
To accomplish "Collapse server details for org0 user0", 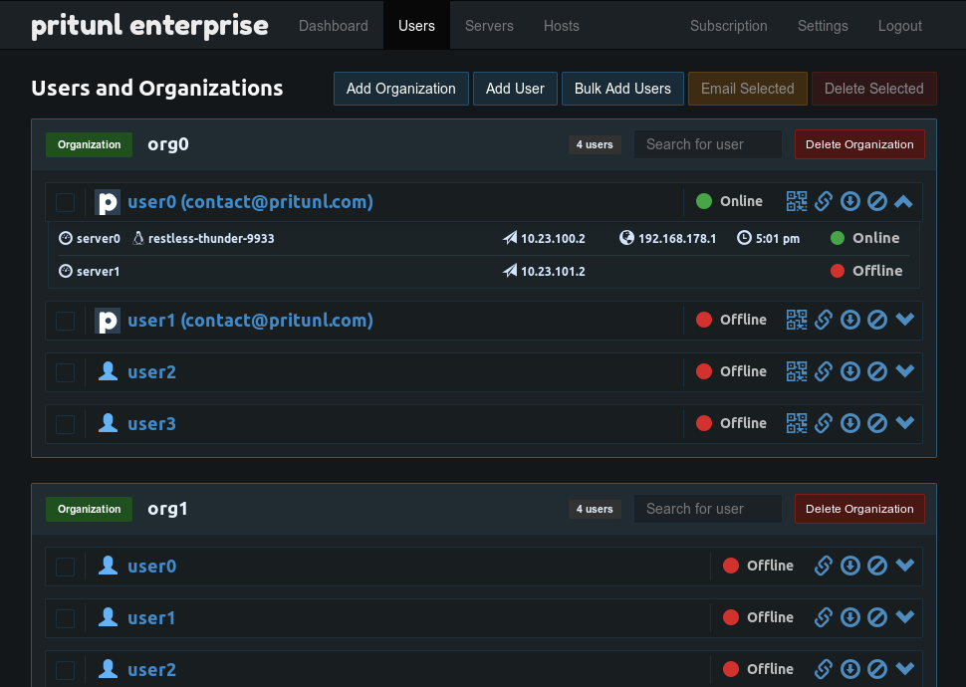I will 904,201.
